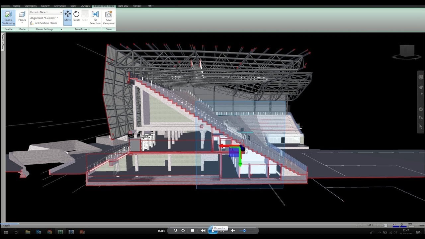Open Navisworks from the taskbar
Viewport: 425px width, 239px height.
tap(60, 232)
